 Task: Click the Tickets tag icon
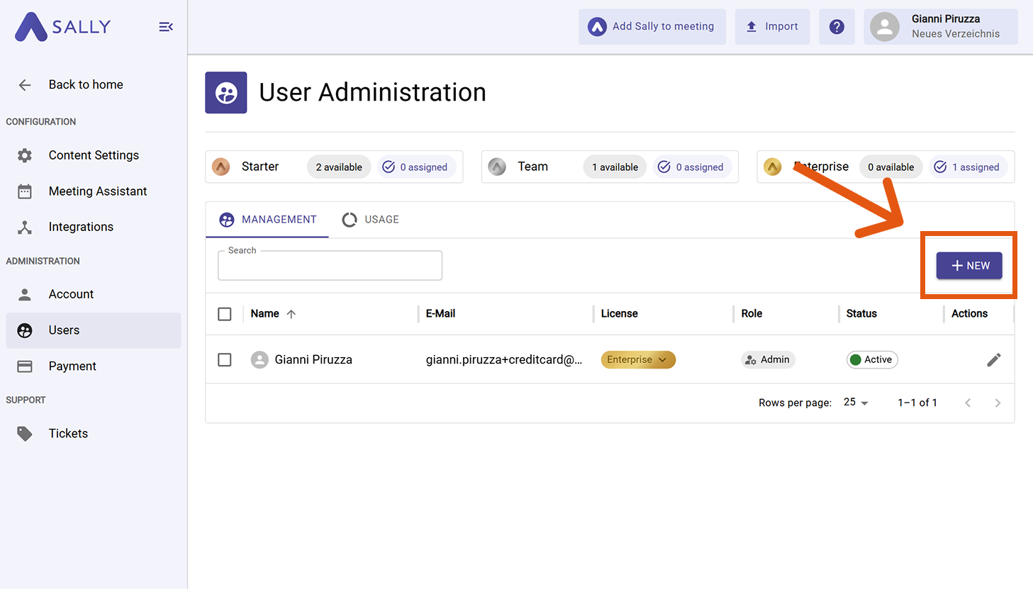point(25,434)
